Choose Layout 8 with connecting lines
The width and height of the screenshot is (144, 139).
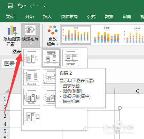pyautogui.click(x=49, y=97)
